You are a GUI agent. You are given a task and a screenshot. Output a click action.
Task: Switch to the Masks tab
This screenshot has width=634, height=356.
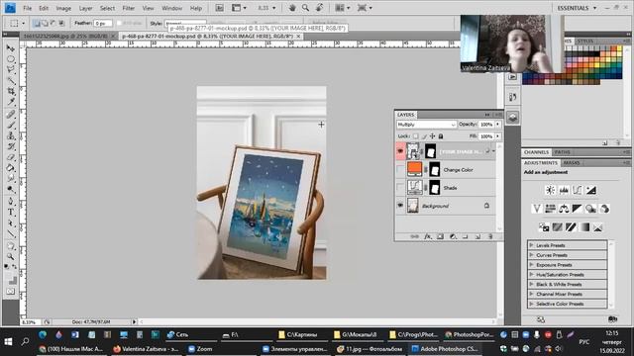point(572,162)
